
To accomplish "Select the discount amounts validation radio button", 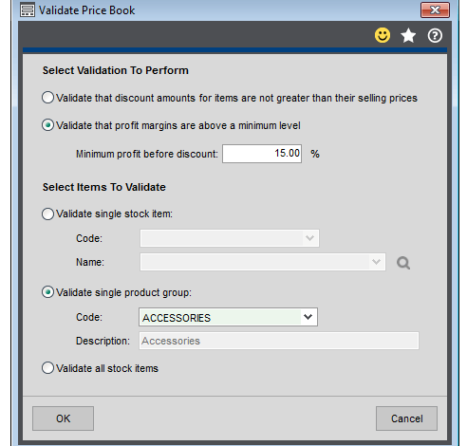I will 47,98.
